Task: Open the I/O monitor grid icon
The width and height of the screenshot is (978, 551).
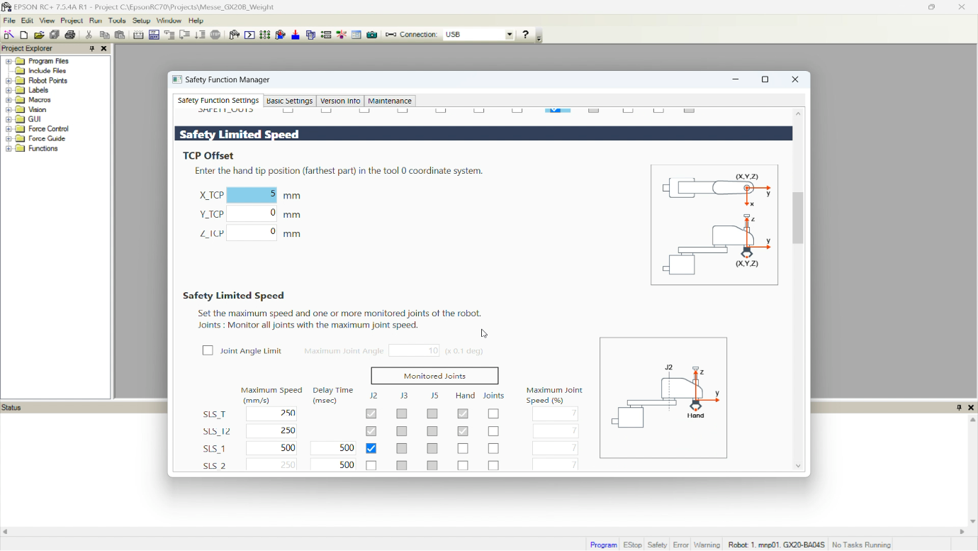Action: coord(265,35)
